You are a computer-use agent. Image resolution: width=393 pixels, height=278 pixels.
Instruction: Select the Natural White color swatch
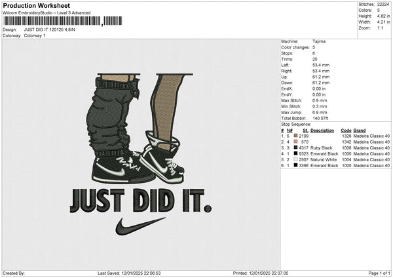tap(295, 159)
